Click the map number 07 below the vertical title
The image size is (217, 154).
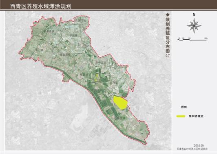pyautogui.click(x=168, y=56)
